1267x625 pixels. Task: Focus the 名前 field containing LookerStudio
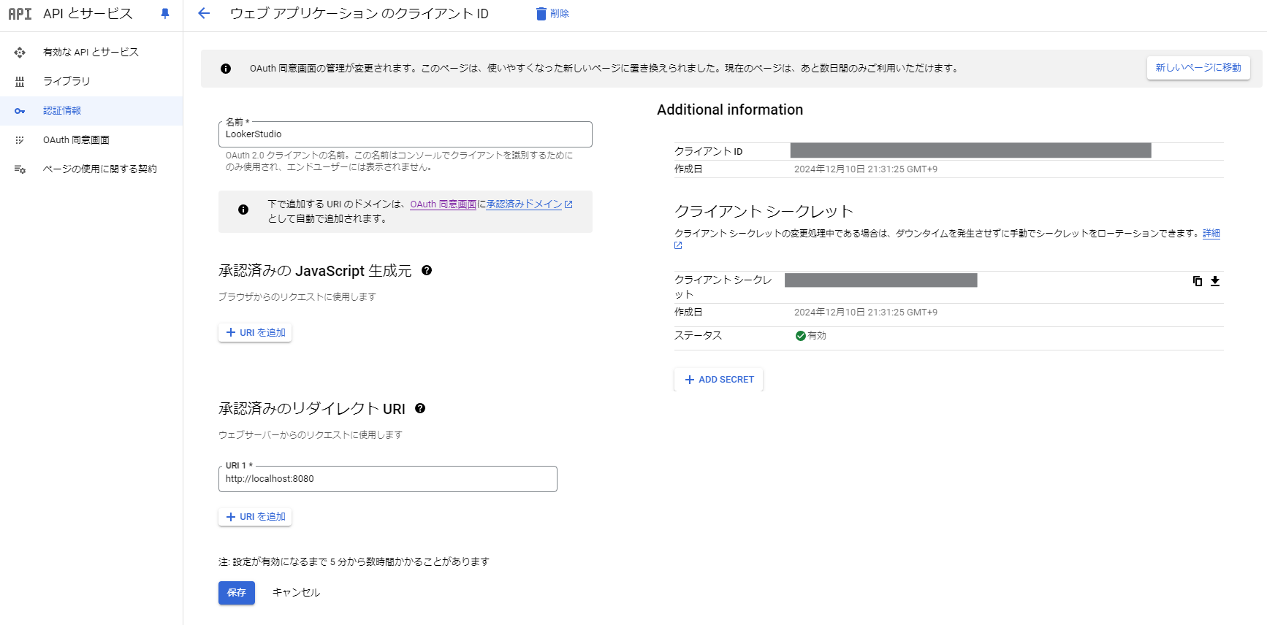click(406, 134)
